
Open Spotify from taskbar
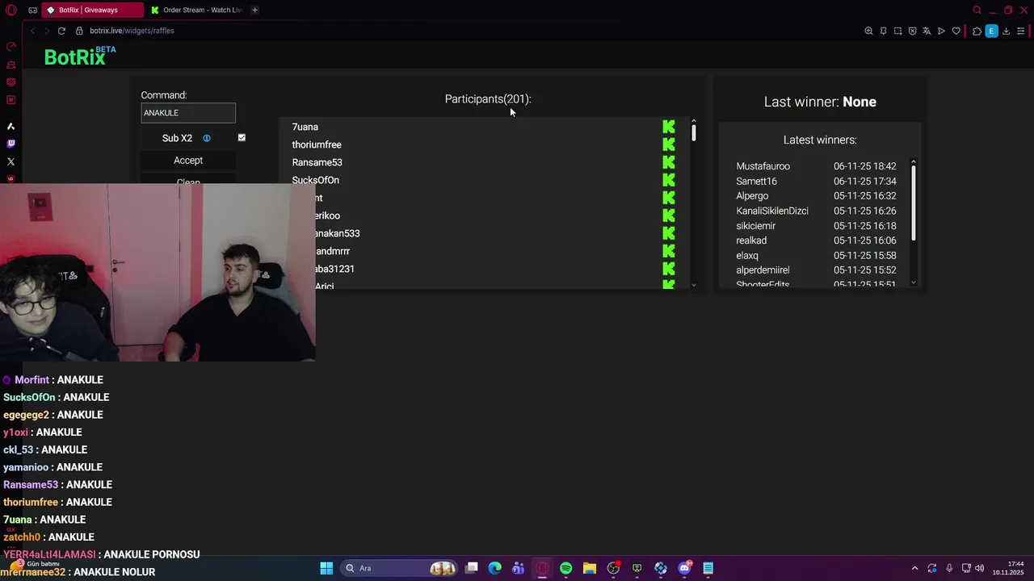[565, 568]
